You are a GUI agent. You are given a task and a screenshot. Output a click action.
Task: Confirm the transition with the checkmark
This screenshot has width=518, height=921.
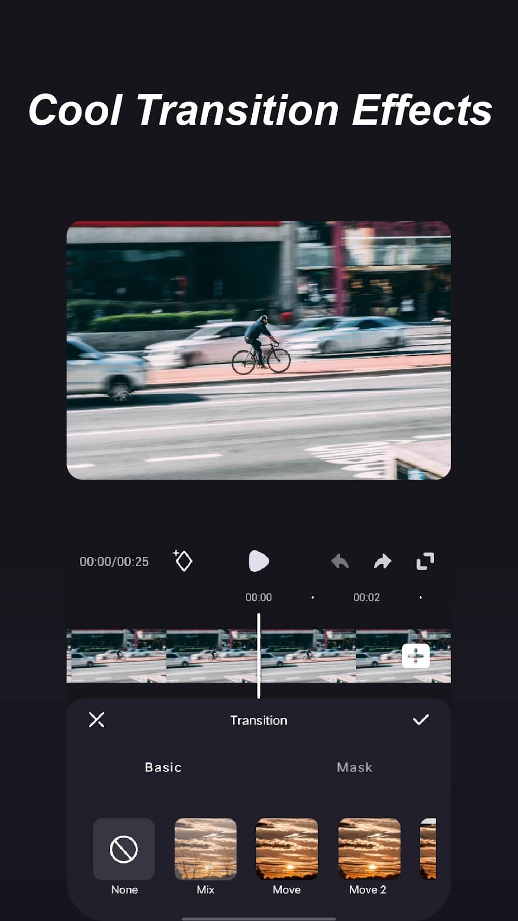pyautogui.click(x=421, y=719)
